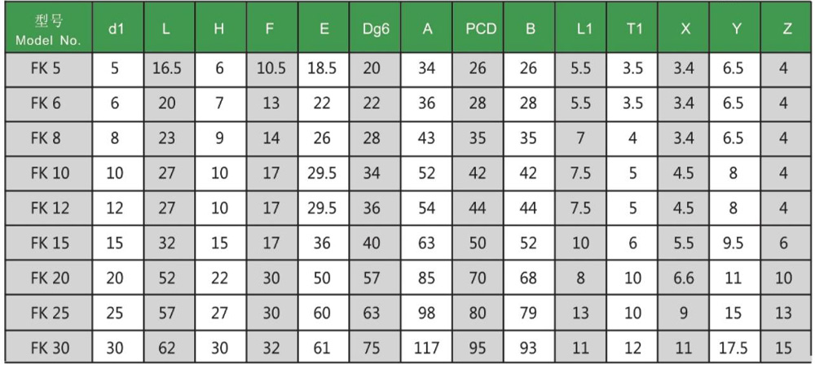815x381 pixels.
Task: Select the FK 30 row label
Action: (48, 347)
